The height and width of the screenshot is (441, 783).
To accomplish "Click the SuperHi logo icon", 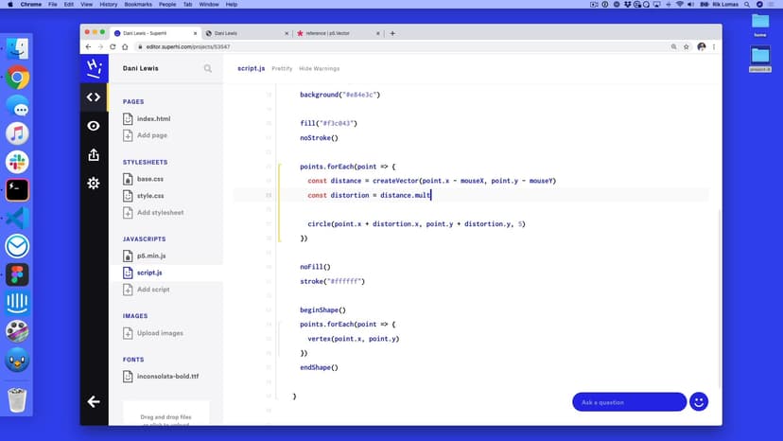I will (x=93, y=68).
